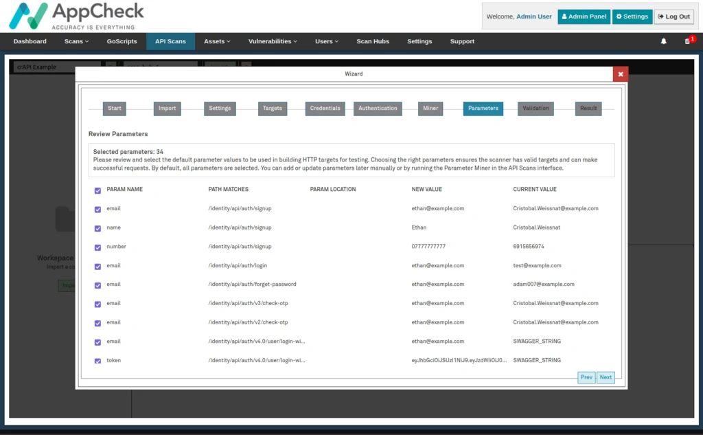Uncheck the "token" parameter checkbox
The image size is (703, 435).
tap(97, 360)
